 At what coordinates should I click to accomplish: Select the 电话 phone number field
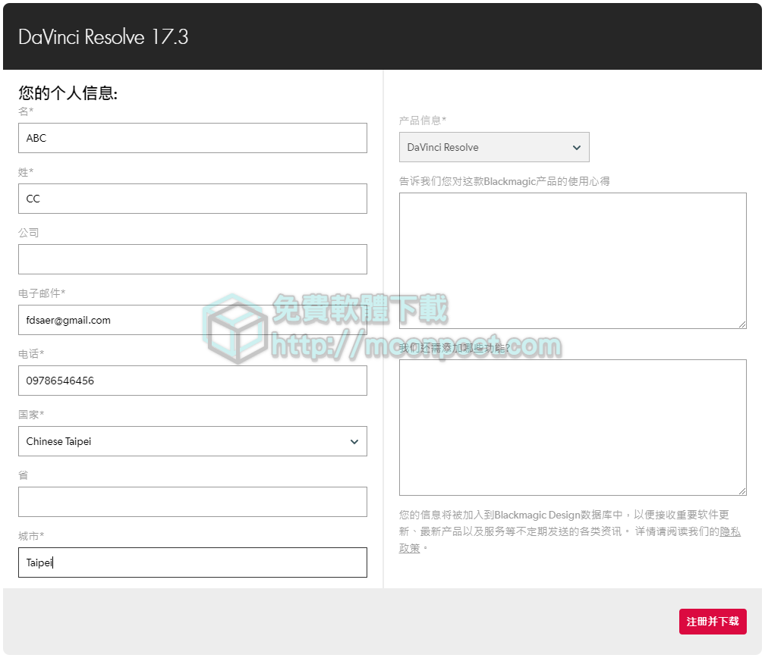tap(192, 381)
